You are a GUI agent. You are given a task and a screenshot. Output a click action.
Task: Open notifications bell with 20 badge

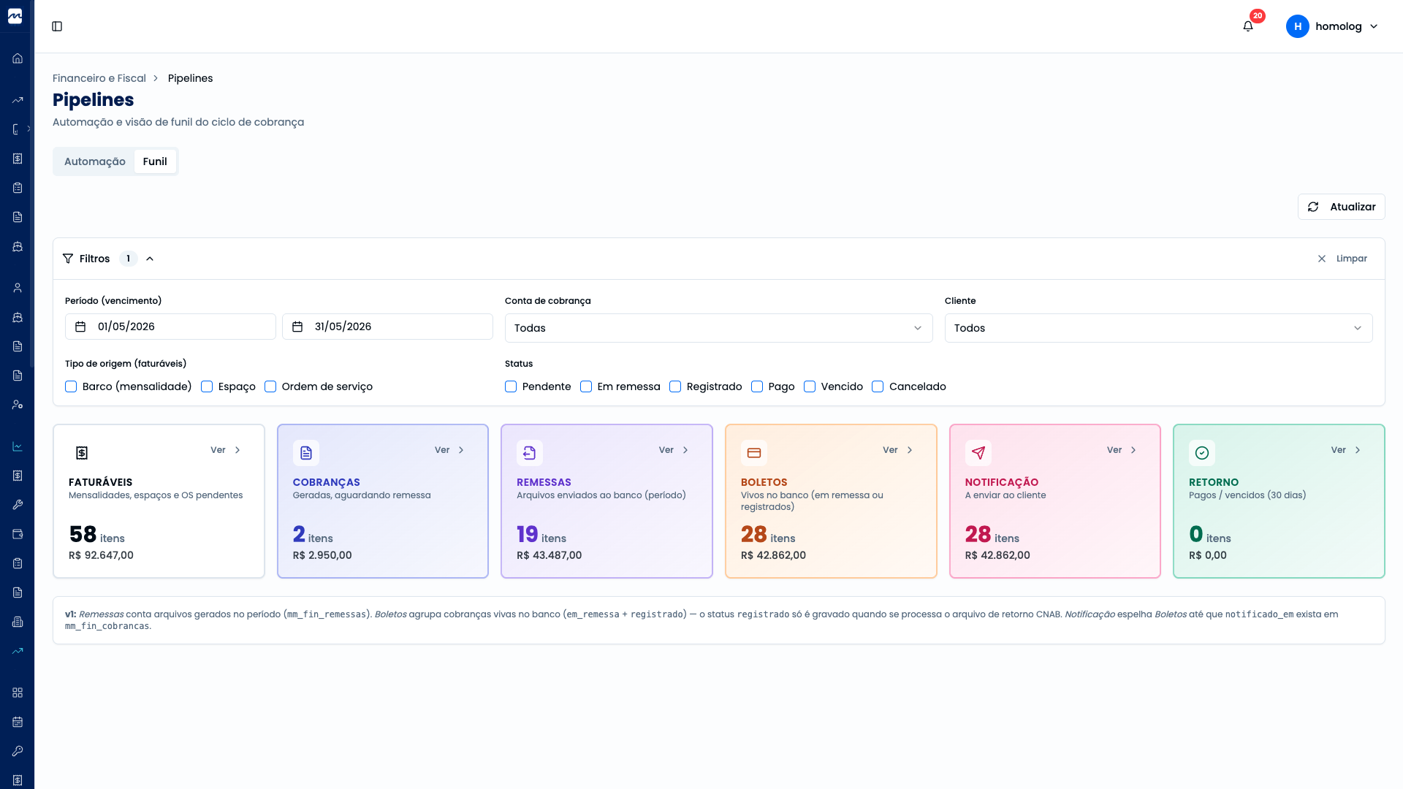tap(1248, 26)
